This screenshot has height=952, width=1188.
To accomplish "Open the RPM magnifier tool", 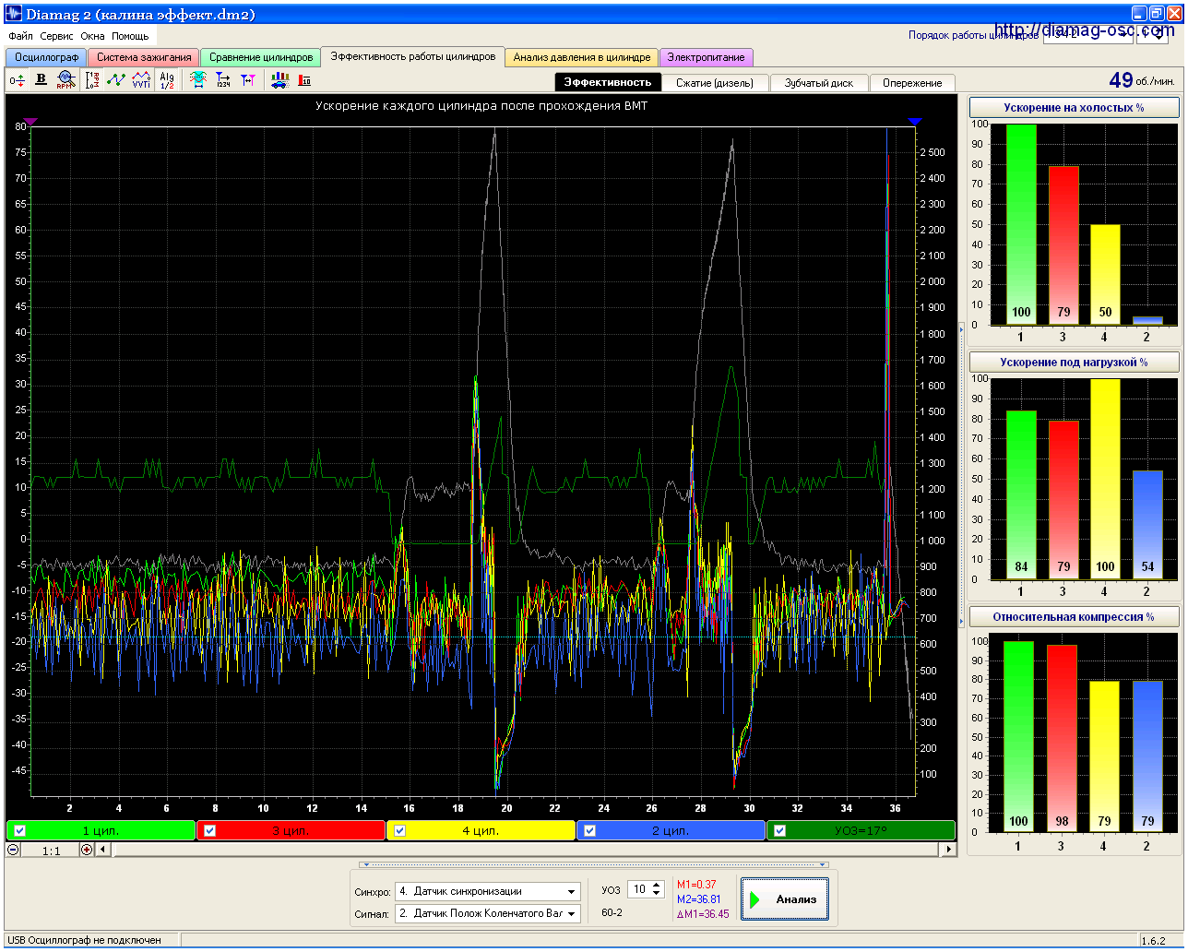I will (x=65, y=80).
